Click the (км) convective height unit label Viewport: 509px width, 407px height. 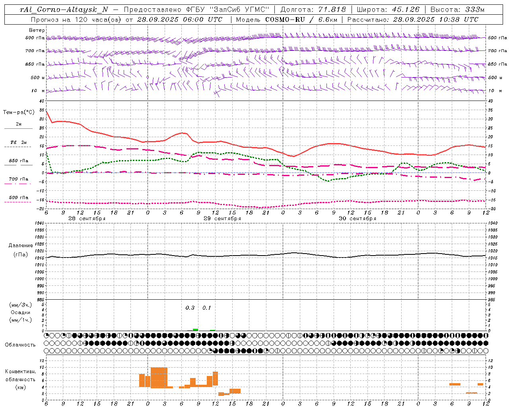point(21,387)
